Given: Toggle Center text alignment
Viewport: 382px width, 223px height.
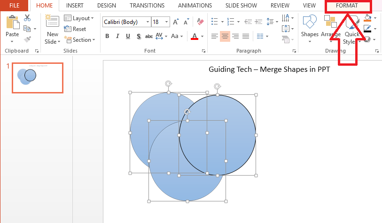Looking at the screenshot, I should click(225, 36).
